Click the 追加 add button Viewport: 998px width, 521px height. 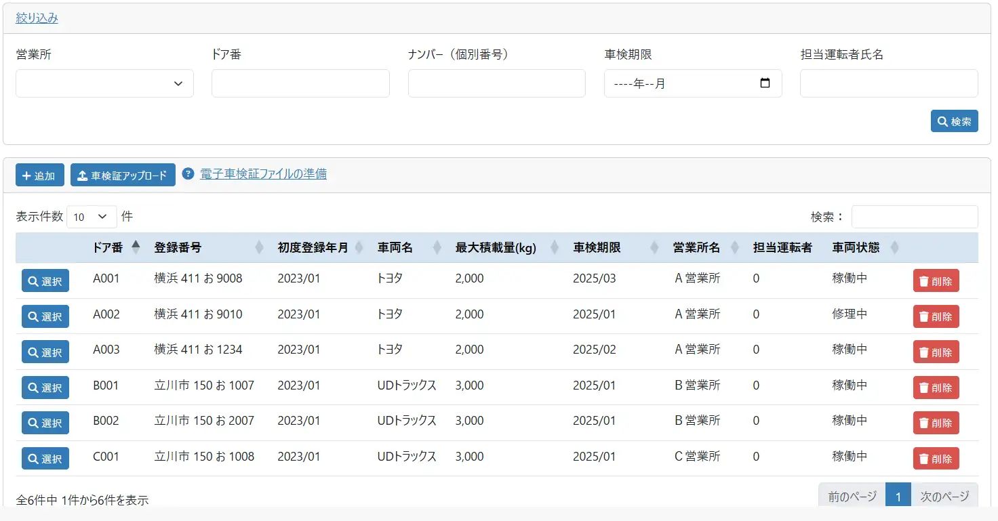pyautogui.click(x=40, y=175)
